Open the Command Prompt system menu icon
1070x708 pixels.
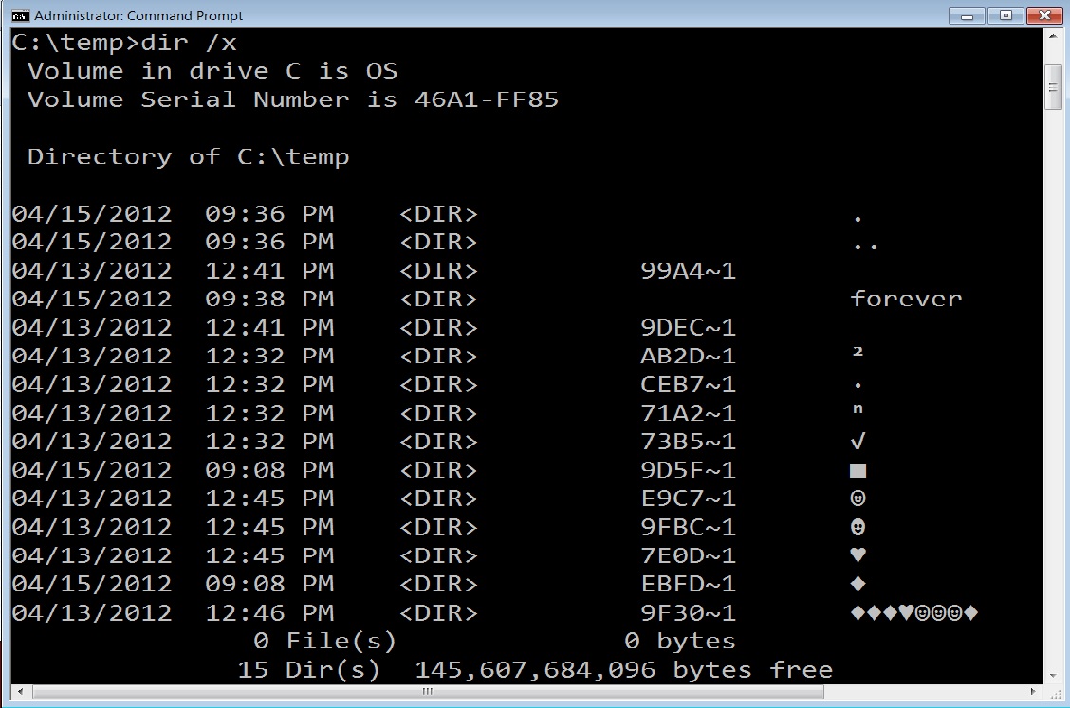click(19, 15)
